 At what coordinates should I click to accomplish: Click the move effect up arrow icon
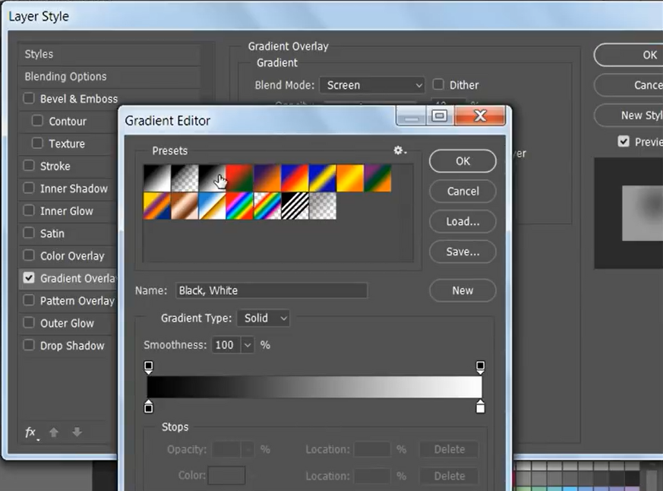point(53,432)
